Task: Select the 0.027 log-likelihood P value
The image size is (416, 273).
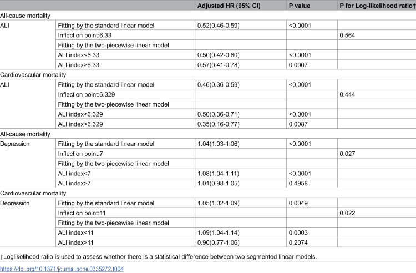Action: (x=347, y=154)
